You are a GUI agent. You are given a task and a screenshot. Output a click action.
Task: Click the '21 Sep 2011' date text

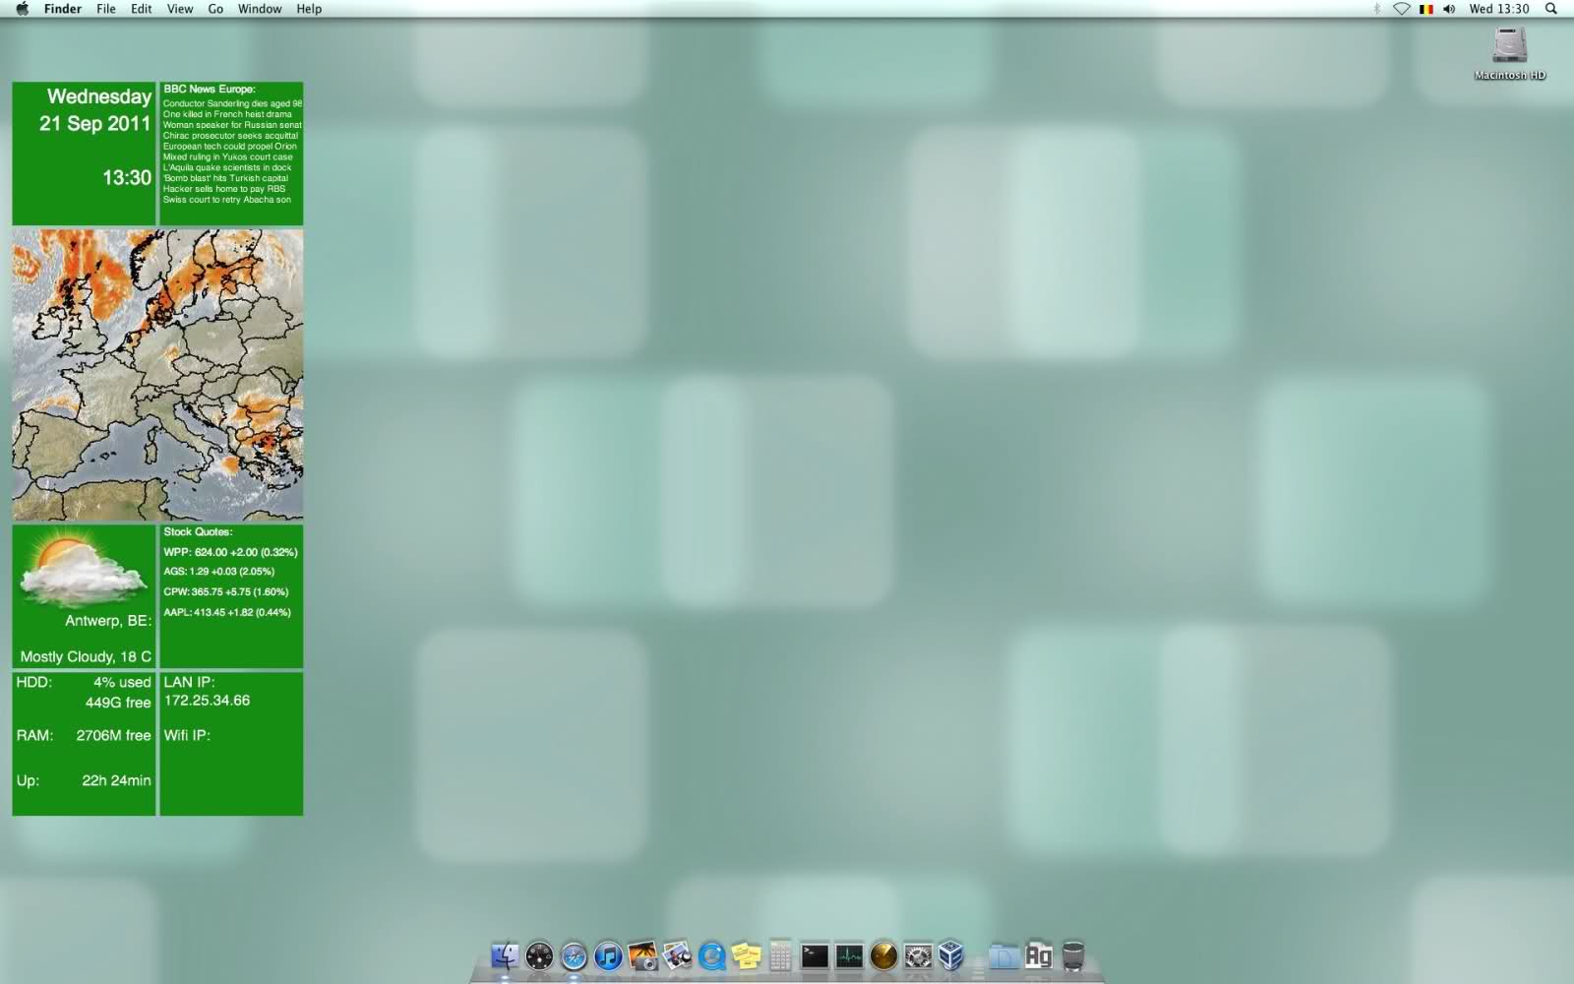point(94,124)
